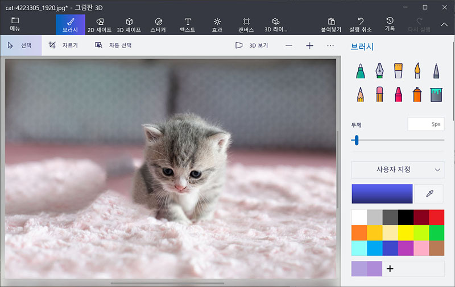Click the canvas horizontal scrollbar

point(167,283)
